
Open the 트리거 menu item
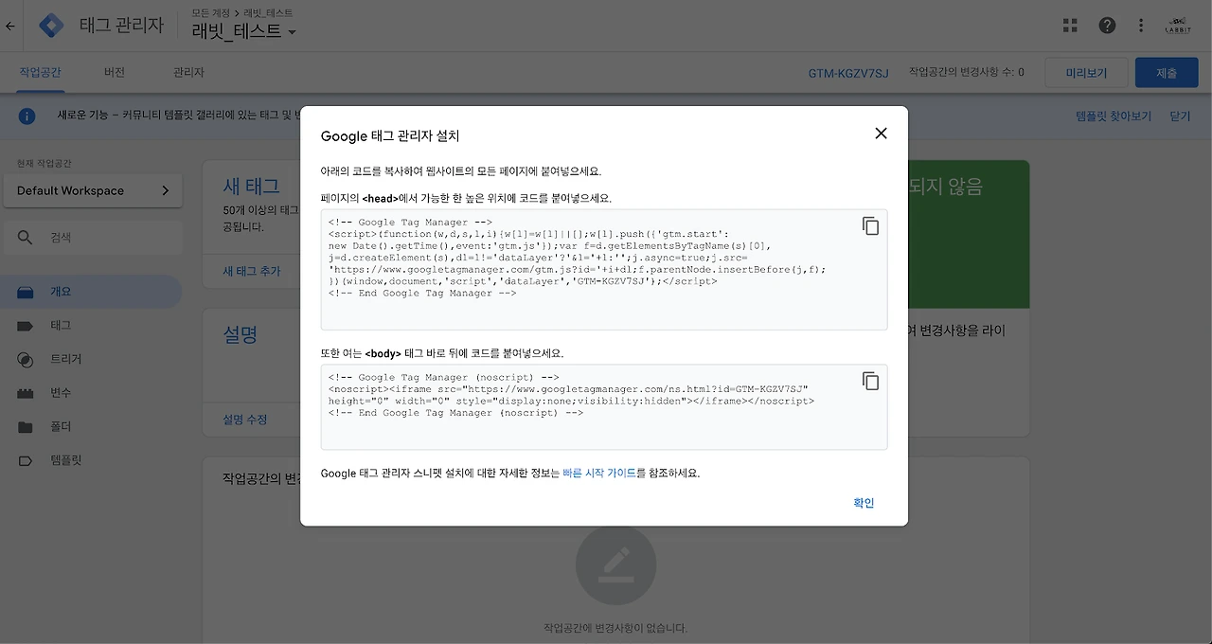tap(66, 359)
